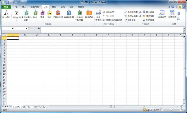Switch to Normal view in status bar
Image resolution: width=187 pixels, height=113 pixels.
pos(144,110)
